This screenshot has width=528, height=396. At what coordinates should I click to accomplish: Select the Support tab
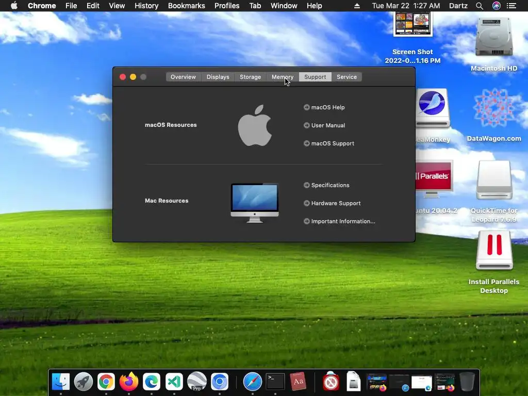tap(315, 77)
